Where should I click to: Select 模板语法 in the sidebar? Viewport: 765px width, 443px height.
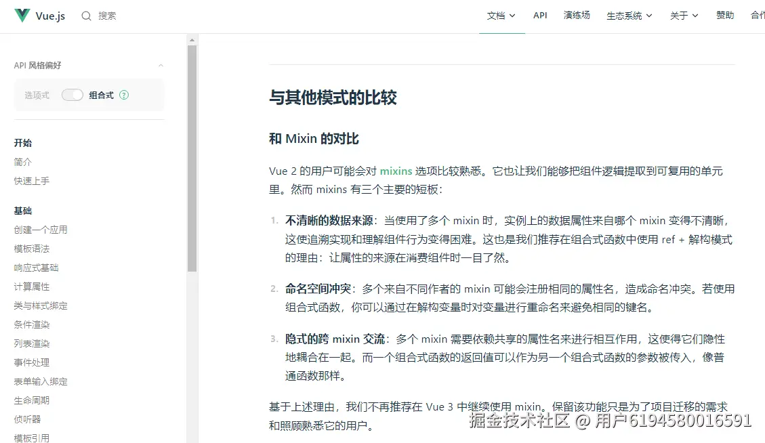pyautogui.click(x=32, y=249)
